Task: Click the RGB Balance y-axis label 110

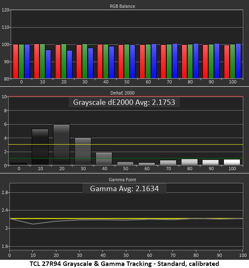Action: (5, 27)
